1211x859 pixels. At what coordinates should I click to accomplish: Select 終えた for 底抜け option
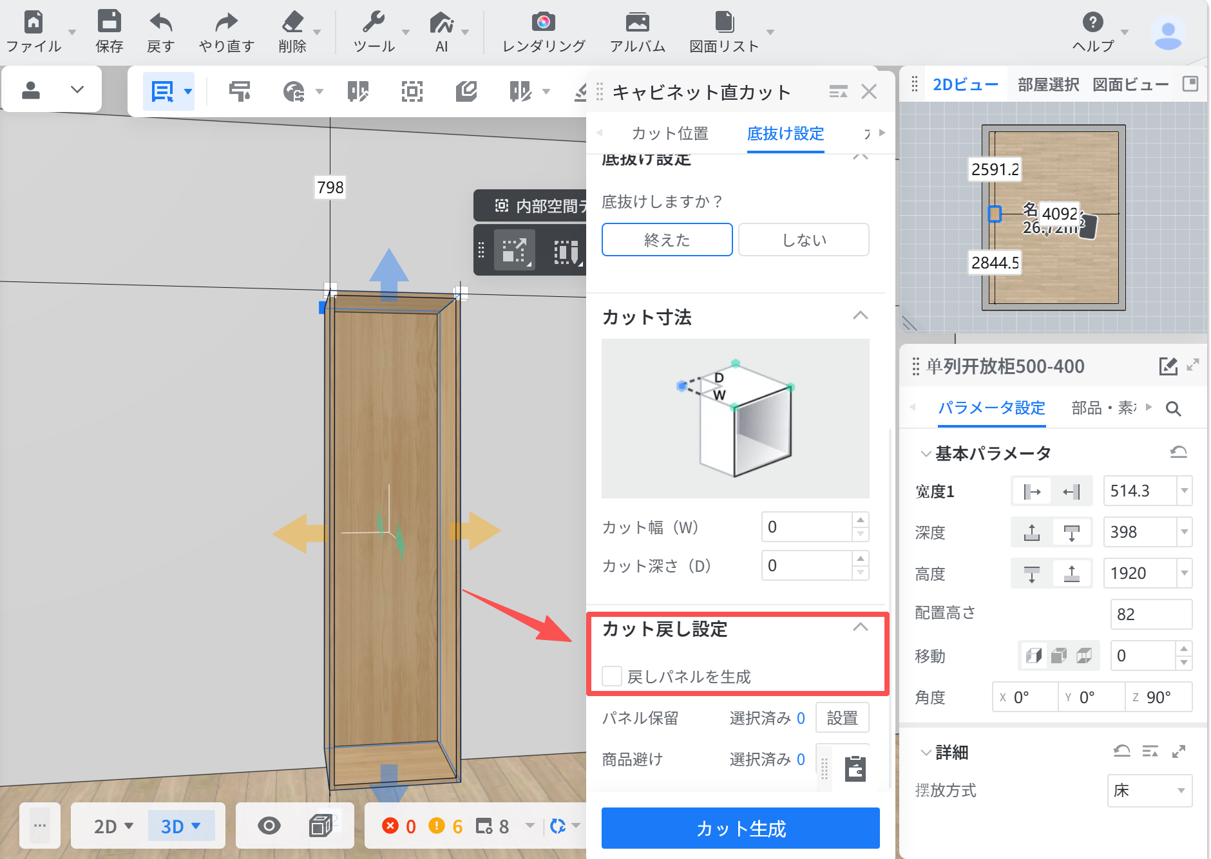point(667,240)
